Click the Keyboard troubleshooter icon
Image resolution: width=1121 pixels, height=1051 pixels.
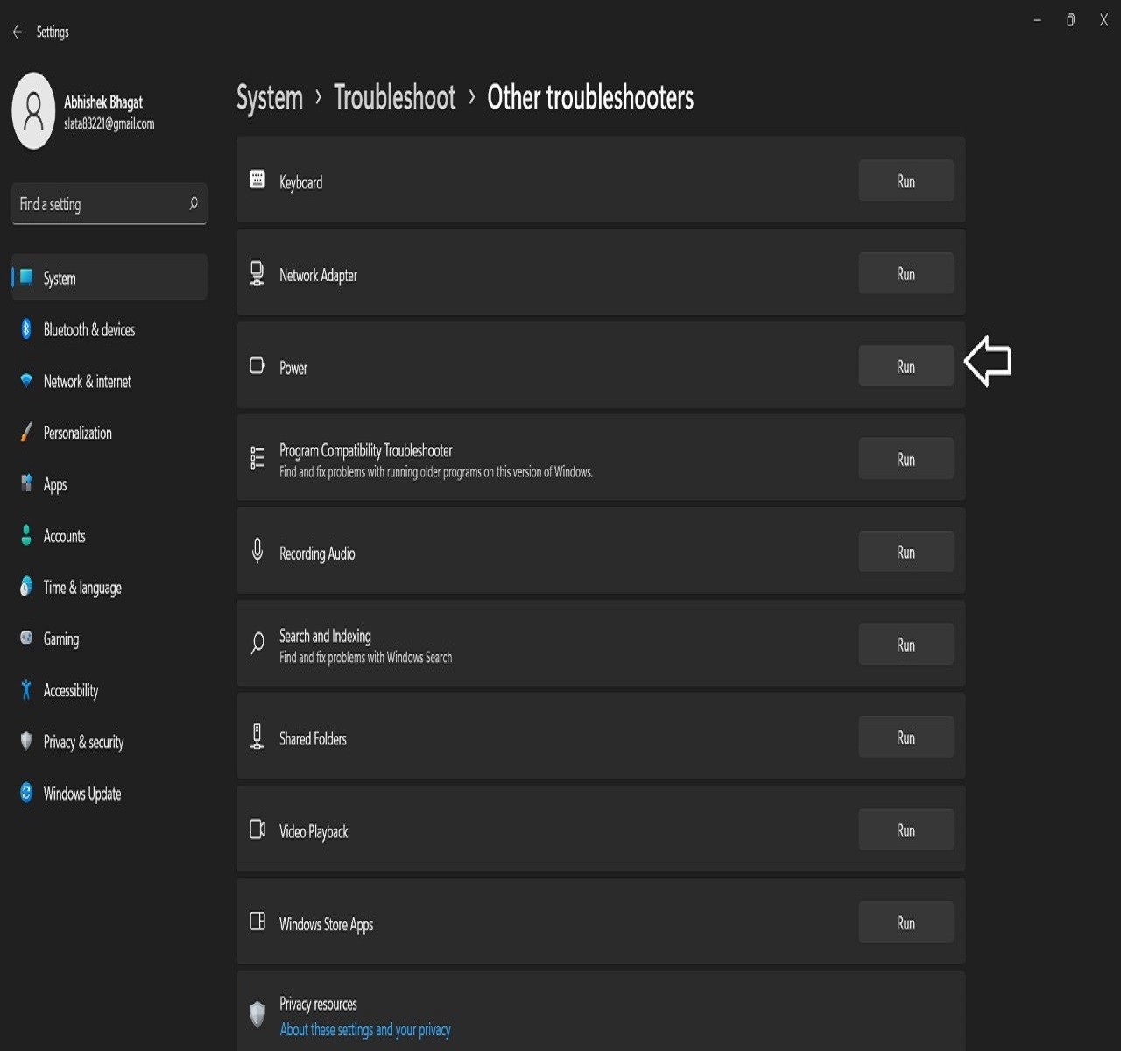pos(257,180)
